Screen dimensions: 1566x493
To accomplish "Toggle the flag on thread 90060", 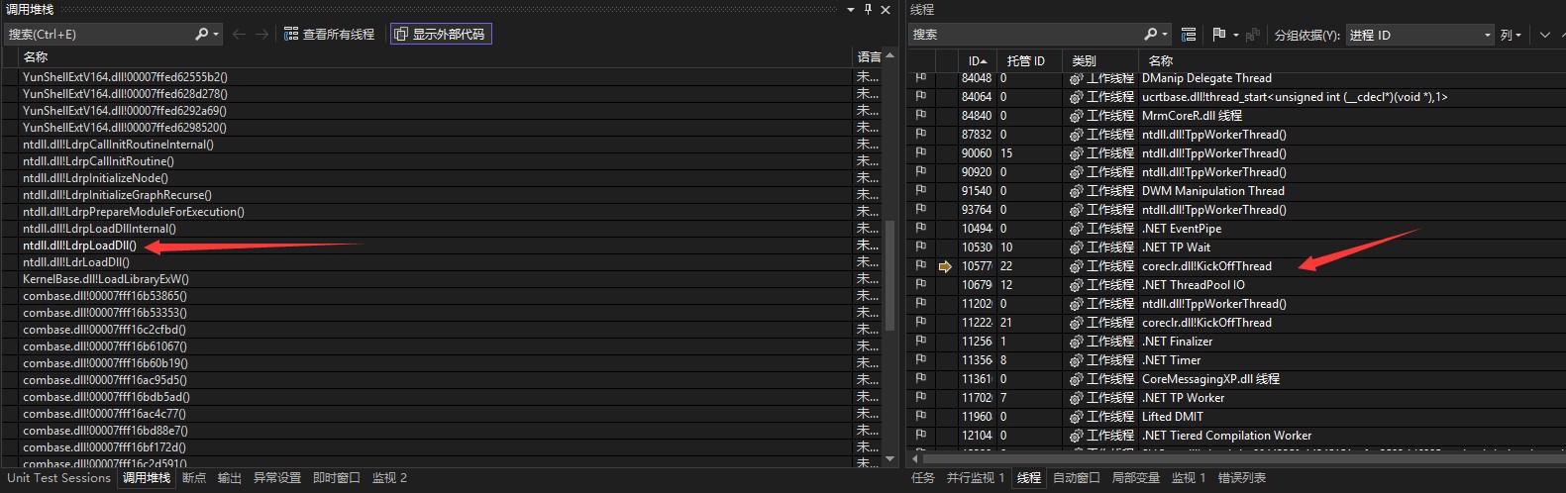I will (x=920, y=153).
